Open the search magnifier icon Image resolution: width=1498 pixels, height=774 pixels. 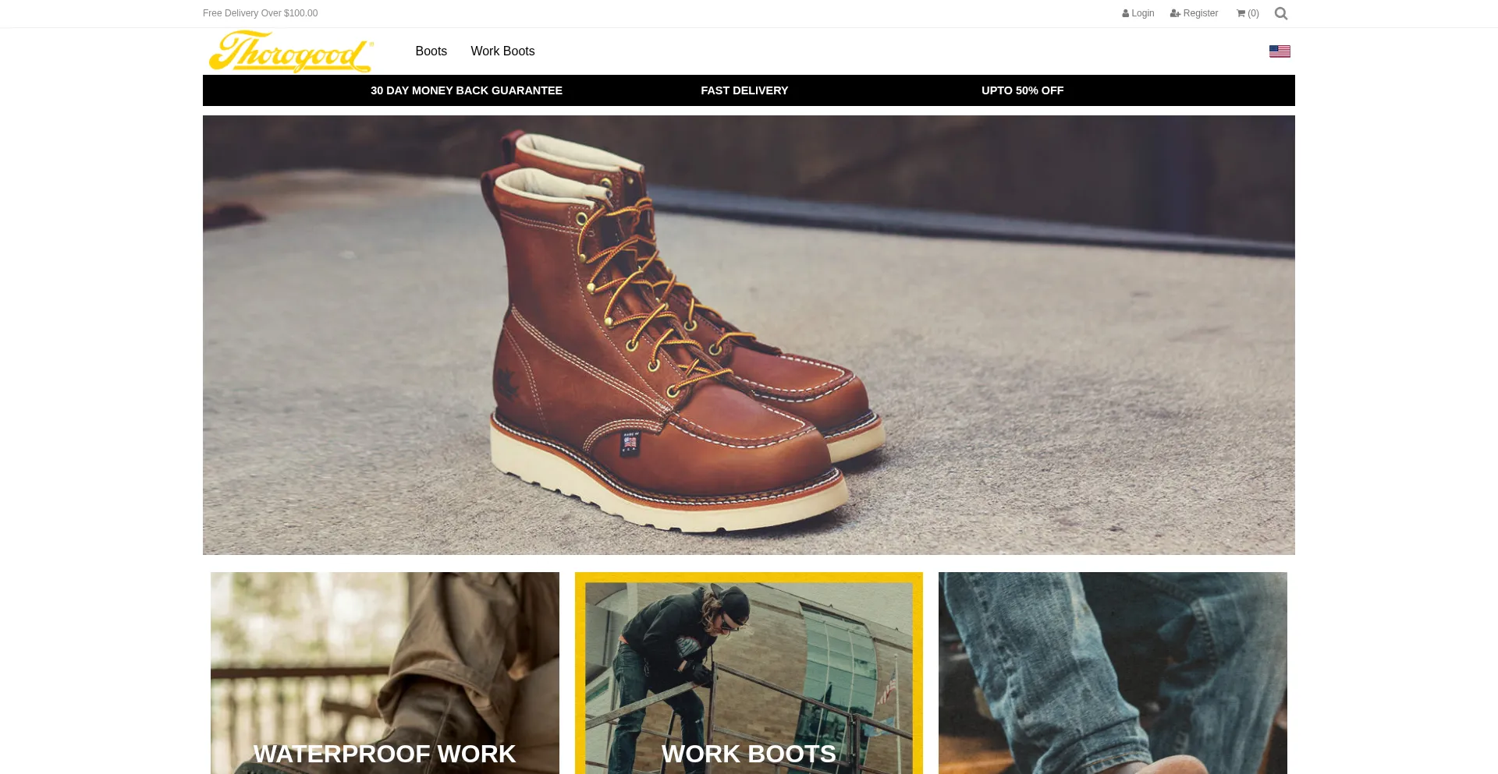click(x=1280, y=13)
